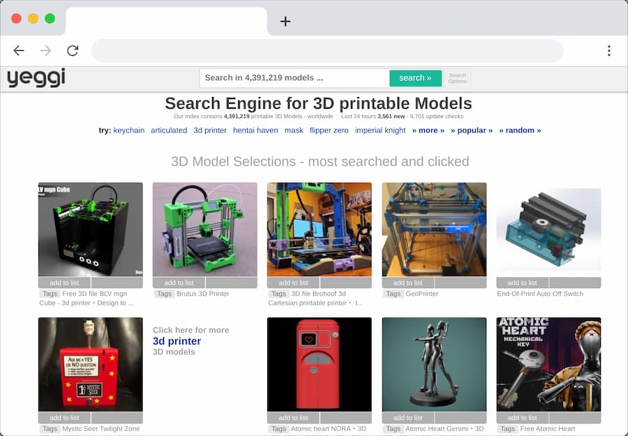
Task: Click the browser back arrow
Action: (x=19, y=50)
